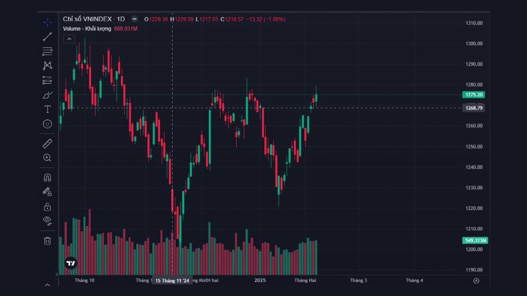This screenshot has width=527, height=296.
Task: Open the Fibonacci retracement tools
Action: tap(47, 51)
